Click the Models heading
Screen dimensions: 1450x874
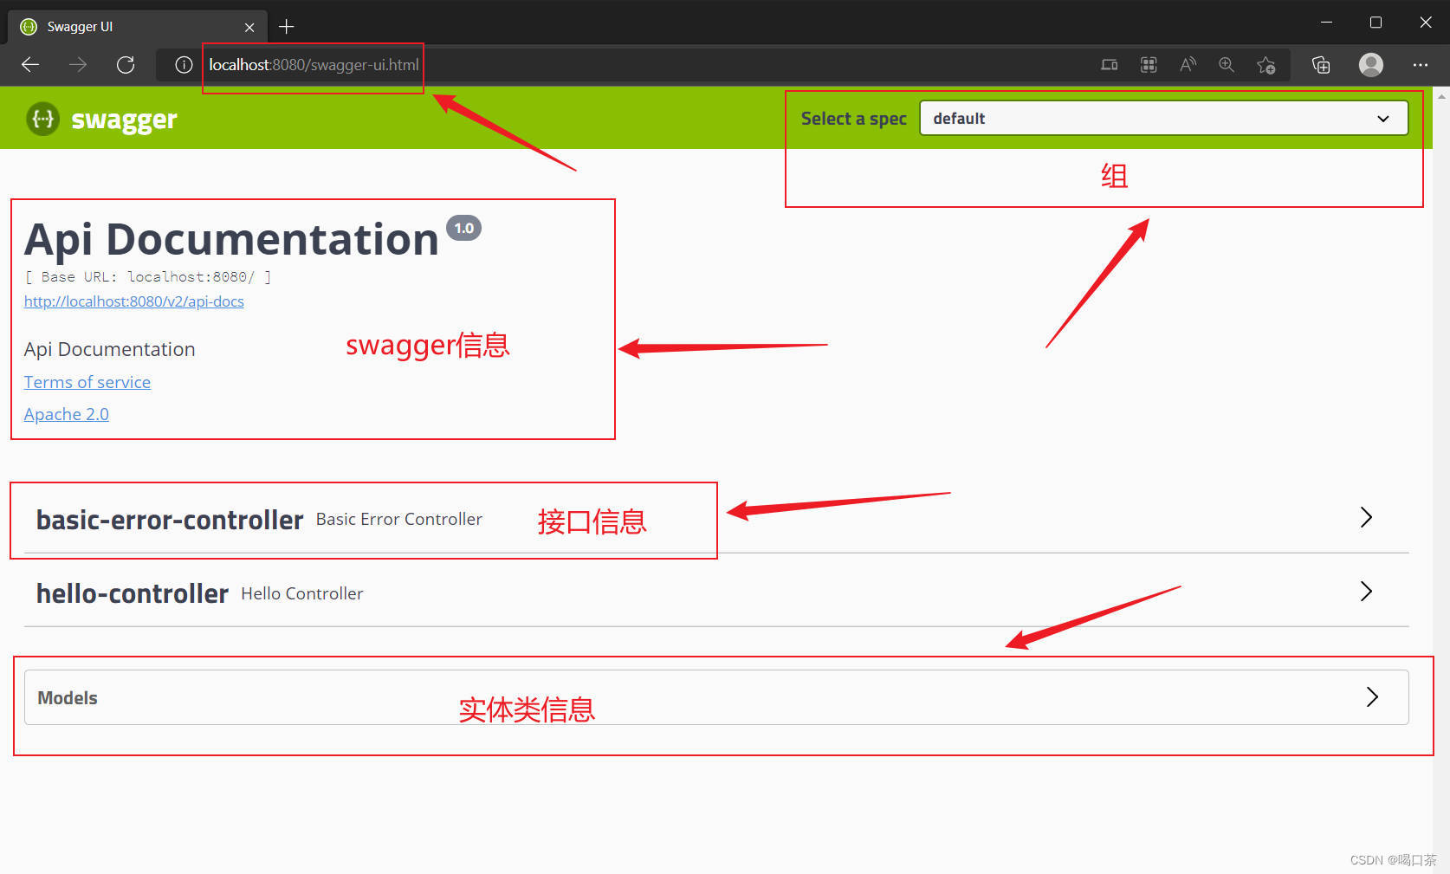[x=68, y=698]
